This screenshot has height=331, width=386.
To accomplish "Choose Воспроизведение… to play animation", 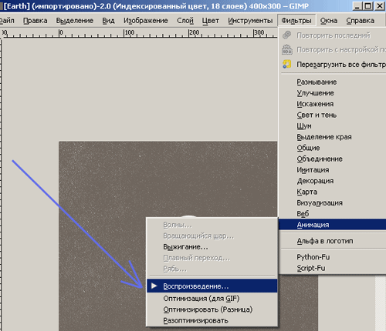I will point(212,286).
